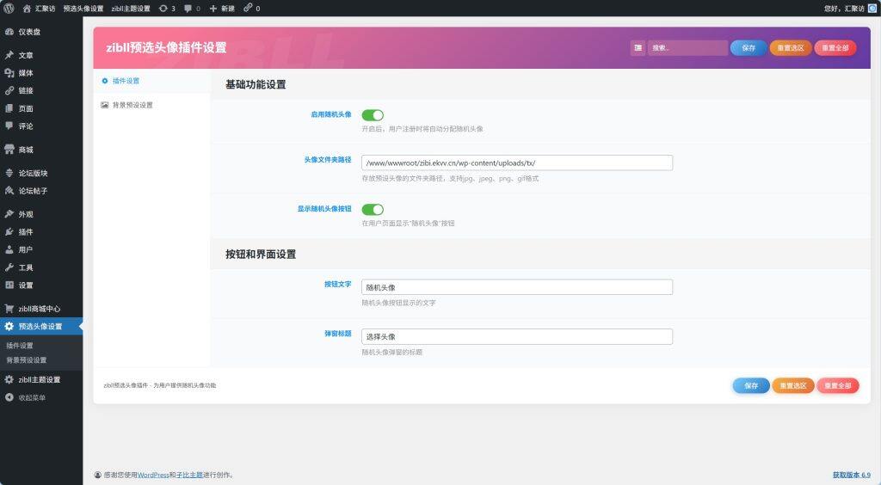881x485 pixels.
Task: Open the 文章 posts menu
Action: (41, 55)
